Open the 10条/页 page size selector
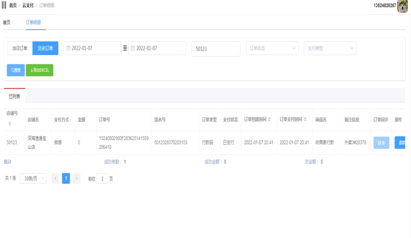 click(33, 179)
